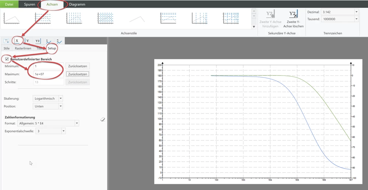Open trace 2 settings icon
Viewport: 368px width, 190px height.
(59, 41)
